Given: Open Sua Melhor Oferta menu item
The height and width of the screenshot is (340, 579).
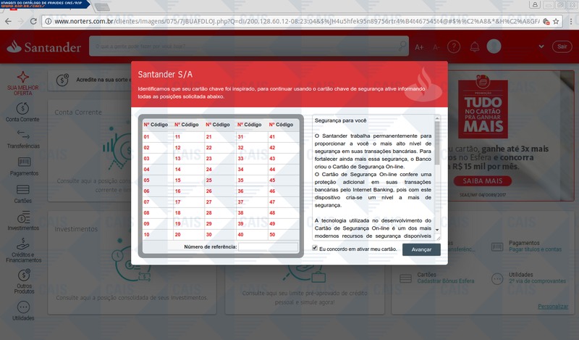Looking at the screenshot, I should (x=23, y=83).
